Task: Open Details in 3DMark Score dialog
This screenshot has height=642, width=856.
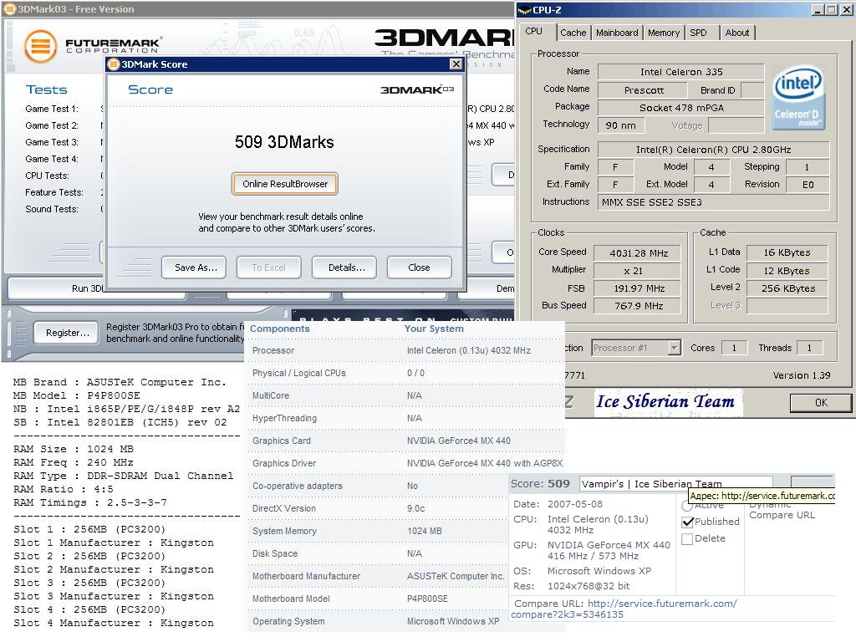Action: tap(344, 267)
